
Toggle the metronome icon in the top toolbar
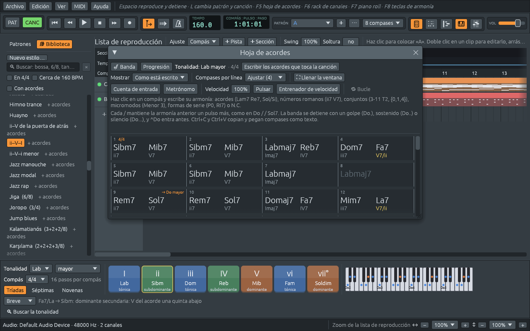(x=178, y=24)
